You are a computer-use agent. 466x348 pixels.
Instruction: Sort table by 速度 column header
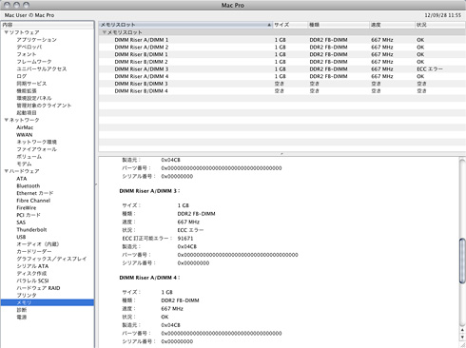(x=393, y=25)
